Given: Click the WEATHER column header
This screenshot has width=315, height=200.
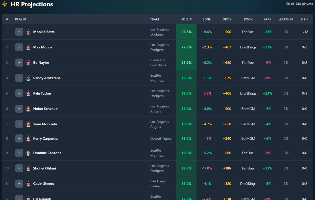Looking at the screenshot, I should tap(286, 19).
